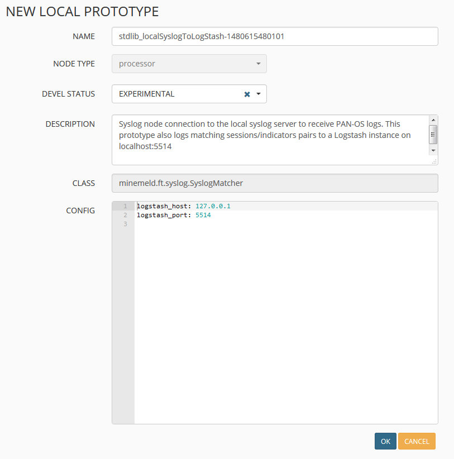Click line number 3 in editor gutter
This screenshot has height=459, width=454.
(x=126, y=224)
